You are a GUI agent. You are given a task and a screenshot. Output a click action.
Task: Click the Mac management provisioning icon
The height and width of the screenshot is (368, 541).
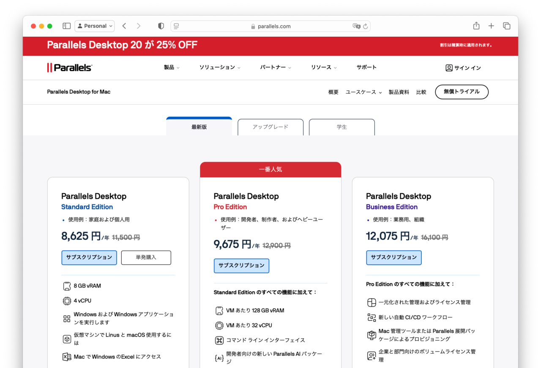pyautogui.click(x=371, y=335)
